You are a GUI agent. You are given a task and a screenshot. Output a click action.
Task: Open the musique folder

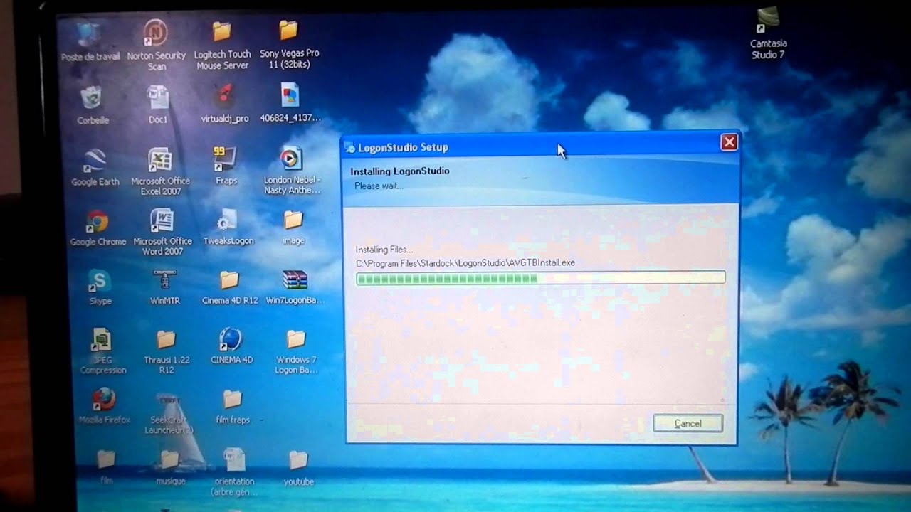coord(170,460)
